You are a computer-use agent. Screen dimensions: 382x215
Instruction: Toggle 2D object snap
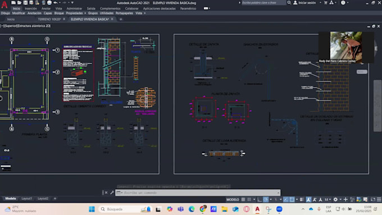coord(292,199)
